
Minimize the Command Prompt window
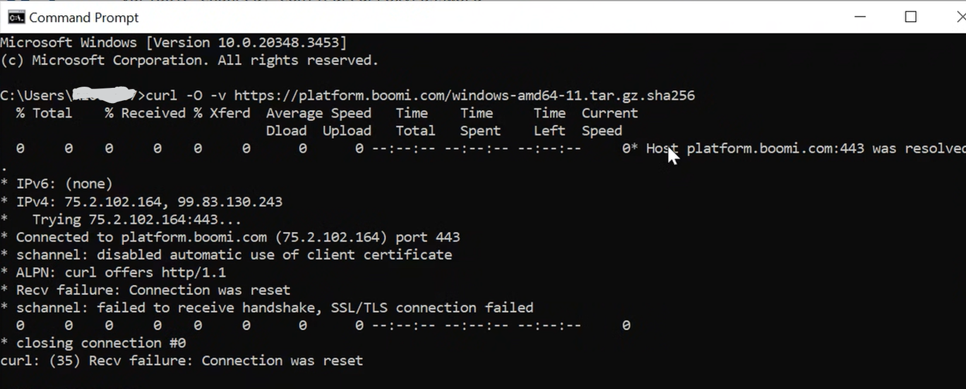(860, 17)
